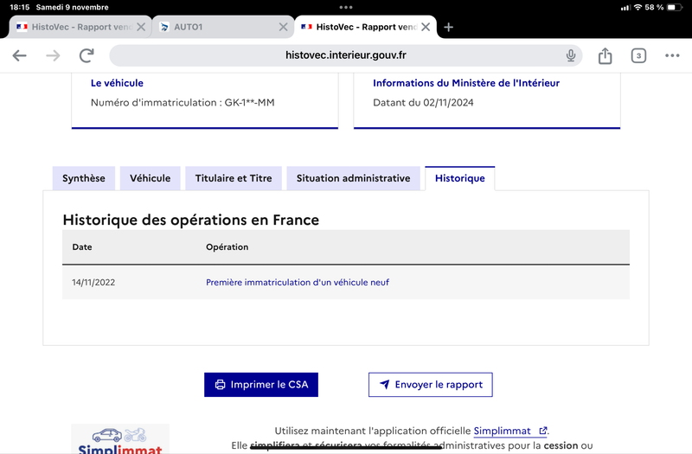The image size is (692, 454).
Task: View the Situation administrative tab
Action: tap(353, 178)
